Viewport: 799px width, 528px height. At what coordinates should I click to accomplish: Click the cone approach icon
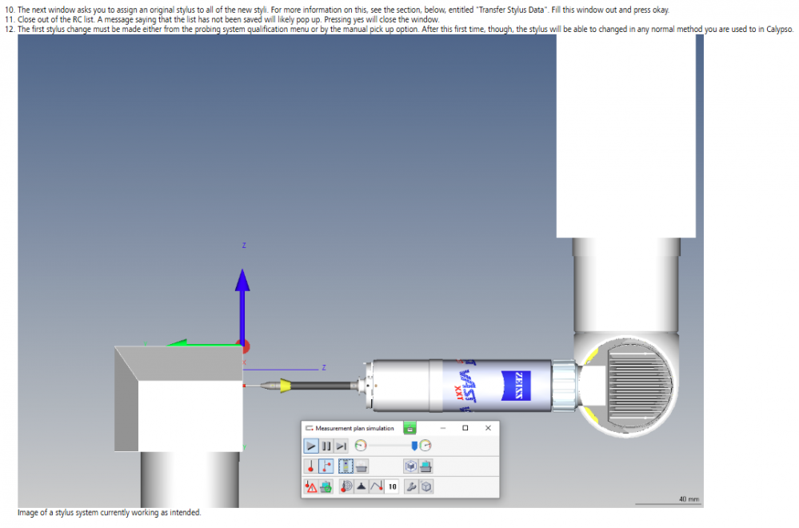(x=361, y=486)
